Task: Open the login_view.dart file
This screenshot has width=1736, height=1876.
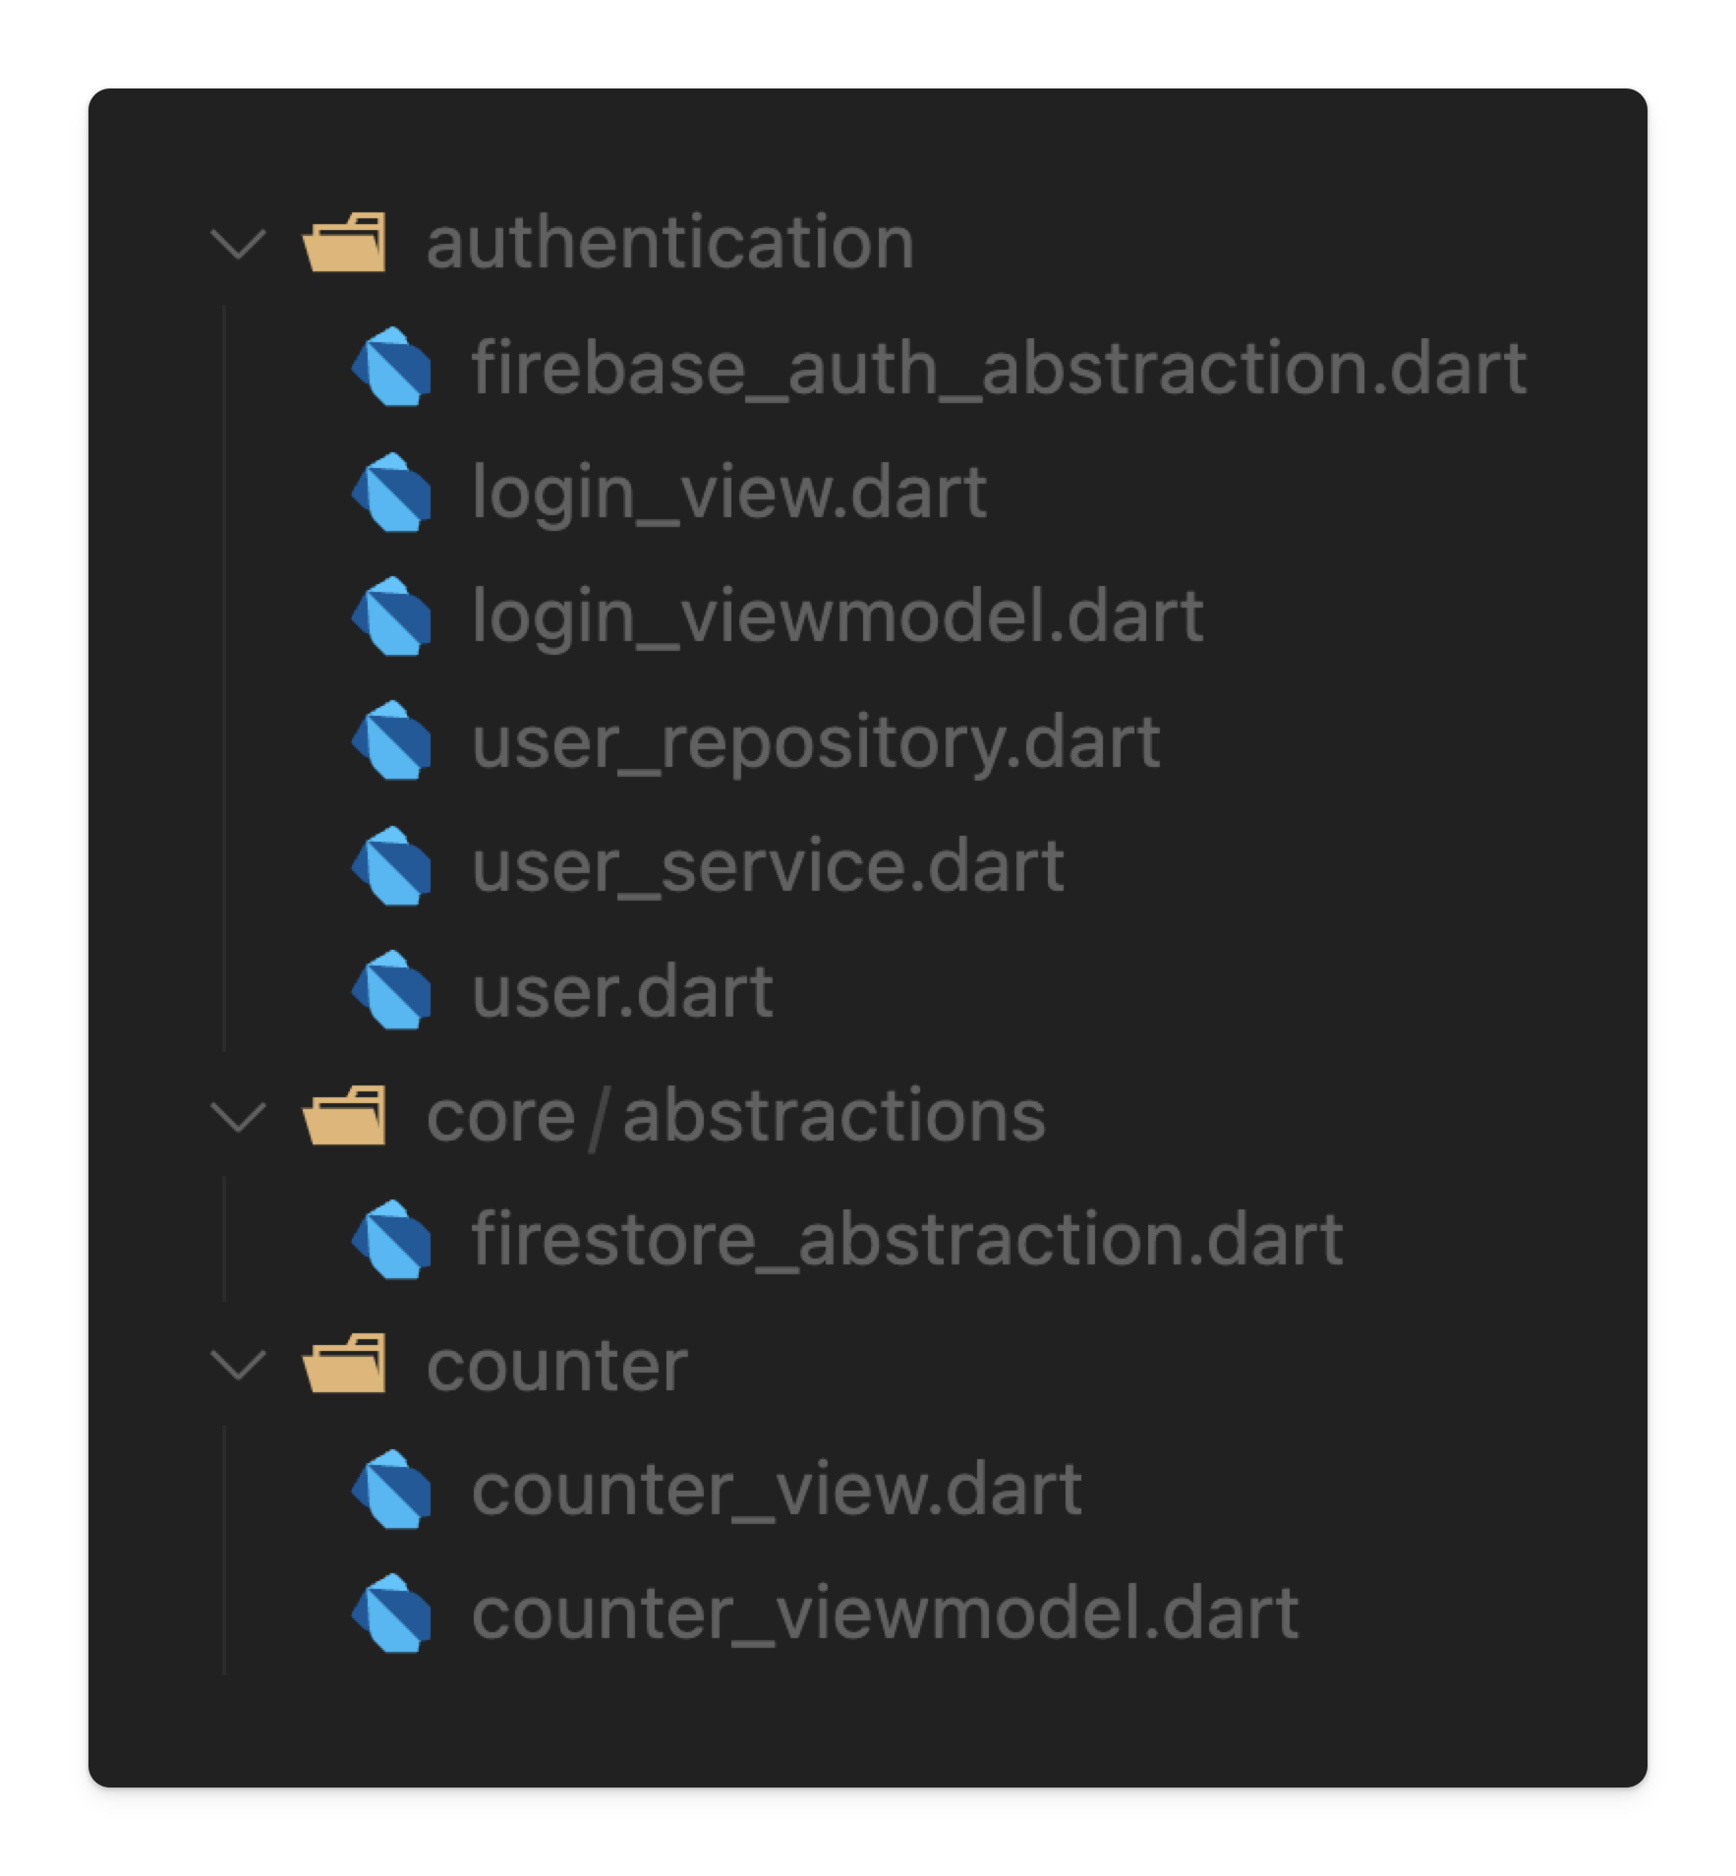Action: tap(728, 492)
